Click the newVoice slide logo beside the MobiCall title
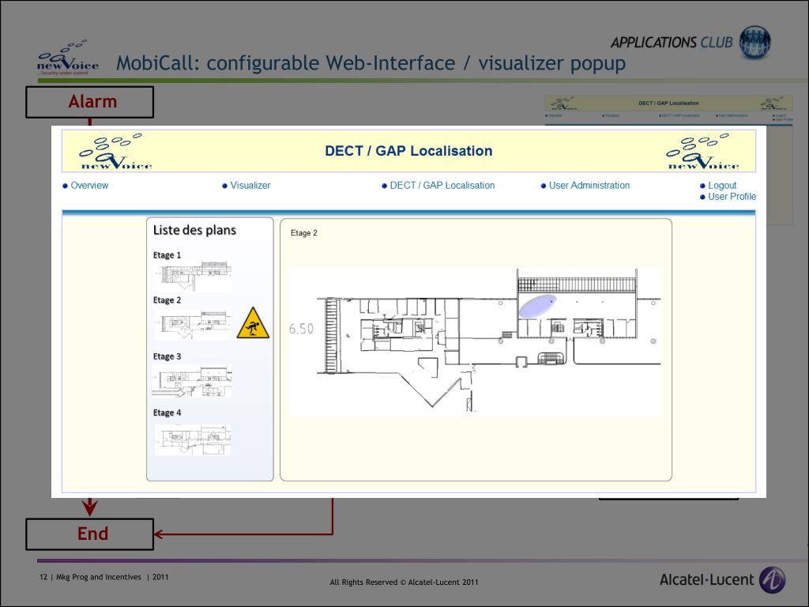The height and width of the screenshot is (607, 809). [68, 58]
